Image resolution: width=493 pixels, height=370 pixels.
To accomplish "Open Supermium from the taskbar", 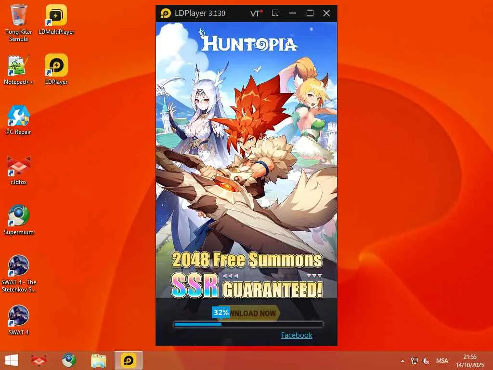I will point(68,360).
